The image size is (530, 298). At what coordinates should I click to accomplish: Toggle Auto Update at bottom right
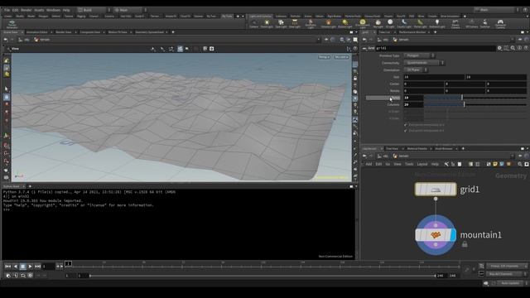coord(510,283)
